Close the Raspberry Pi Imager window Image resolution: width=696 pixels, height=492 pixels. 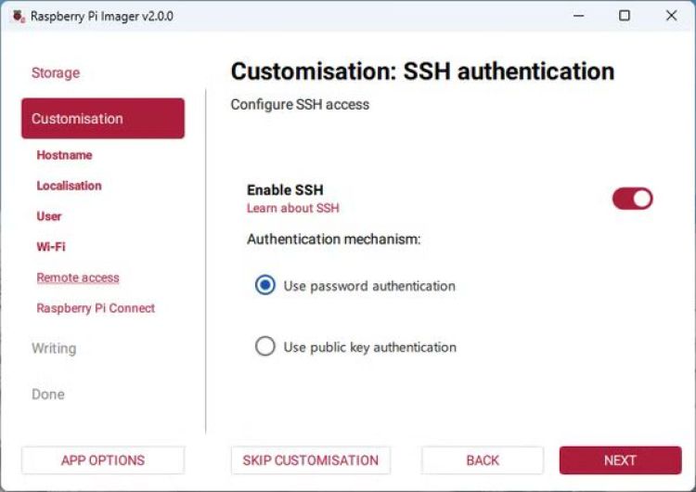click(671, 16)
